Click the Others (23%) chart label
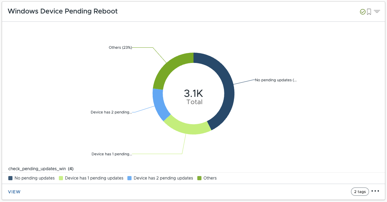The height and width of the screenshot is (202, 387). click(120, 47)
